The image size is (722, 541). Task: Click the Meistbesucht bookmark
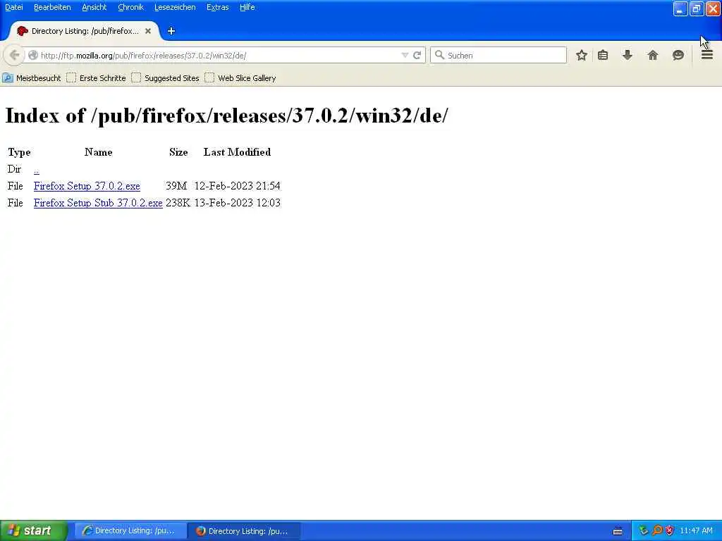(x=32, y=78)
